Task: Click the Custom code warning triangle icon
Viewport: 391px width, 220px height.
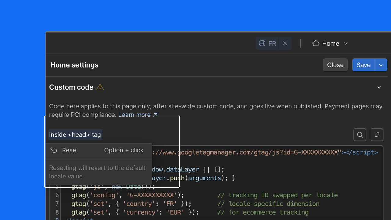Action: coord(100,87)
